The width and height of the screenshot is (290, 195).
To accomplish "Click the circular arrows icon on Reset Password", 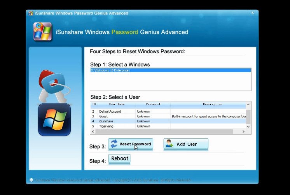I will (114, 144).
